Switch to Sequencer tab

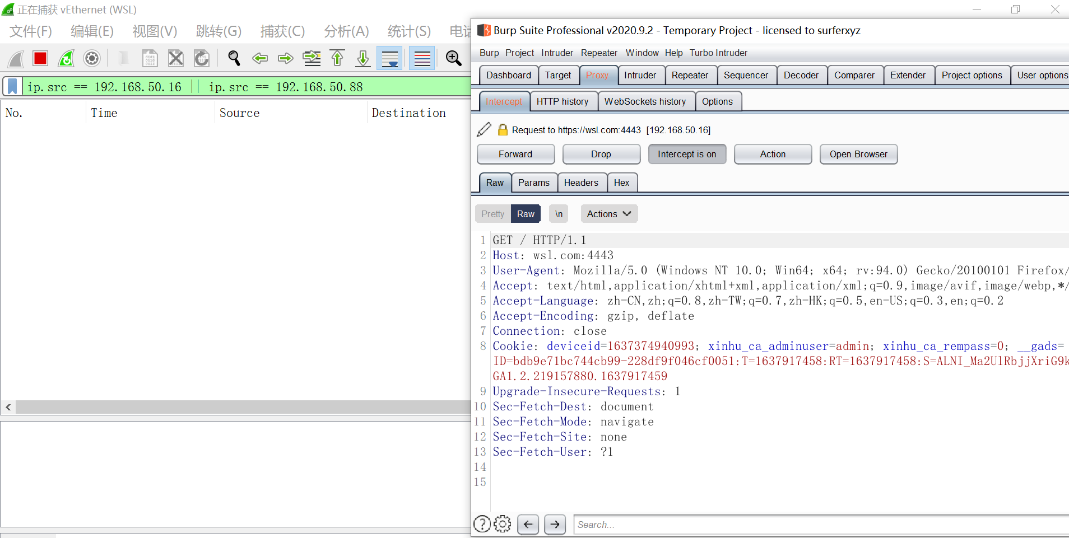746,75
